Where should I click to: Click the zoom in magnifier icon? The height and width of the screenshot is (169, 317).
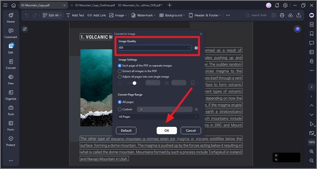(x=311, y=152)
